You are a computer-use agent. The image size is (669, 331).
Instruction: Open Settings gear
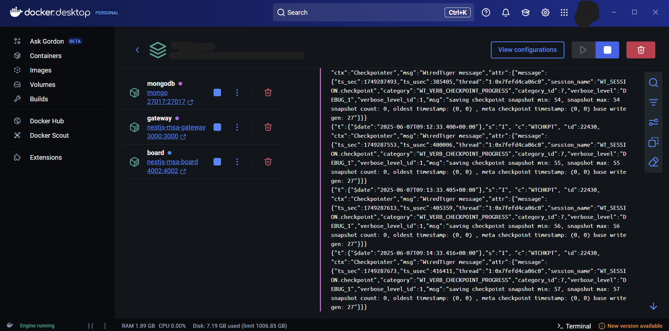[545, 13]
